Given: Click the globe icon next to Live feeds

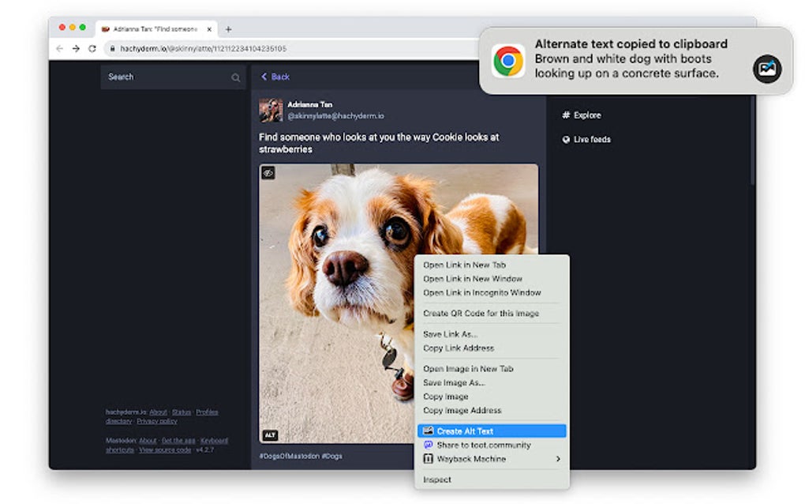Looking at the screenshot, I should pyautogui.click(x=566, y=139).
